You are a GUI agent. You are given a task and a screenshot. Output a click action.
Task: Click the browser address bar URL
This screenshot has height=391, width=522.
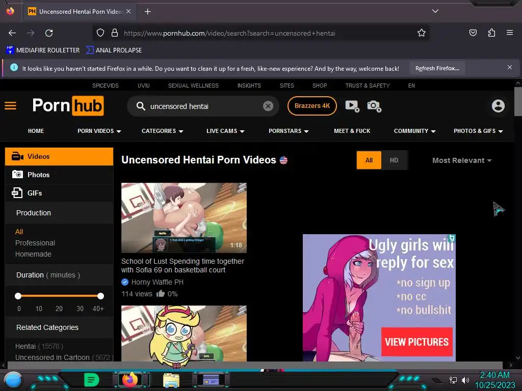(x=229, y=33)
